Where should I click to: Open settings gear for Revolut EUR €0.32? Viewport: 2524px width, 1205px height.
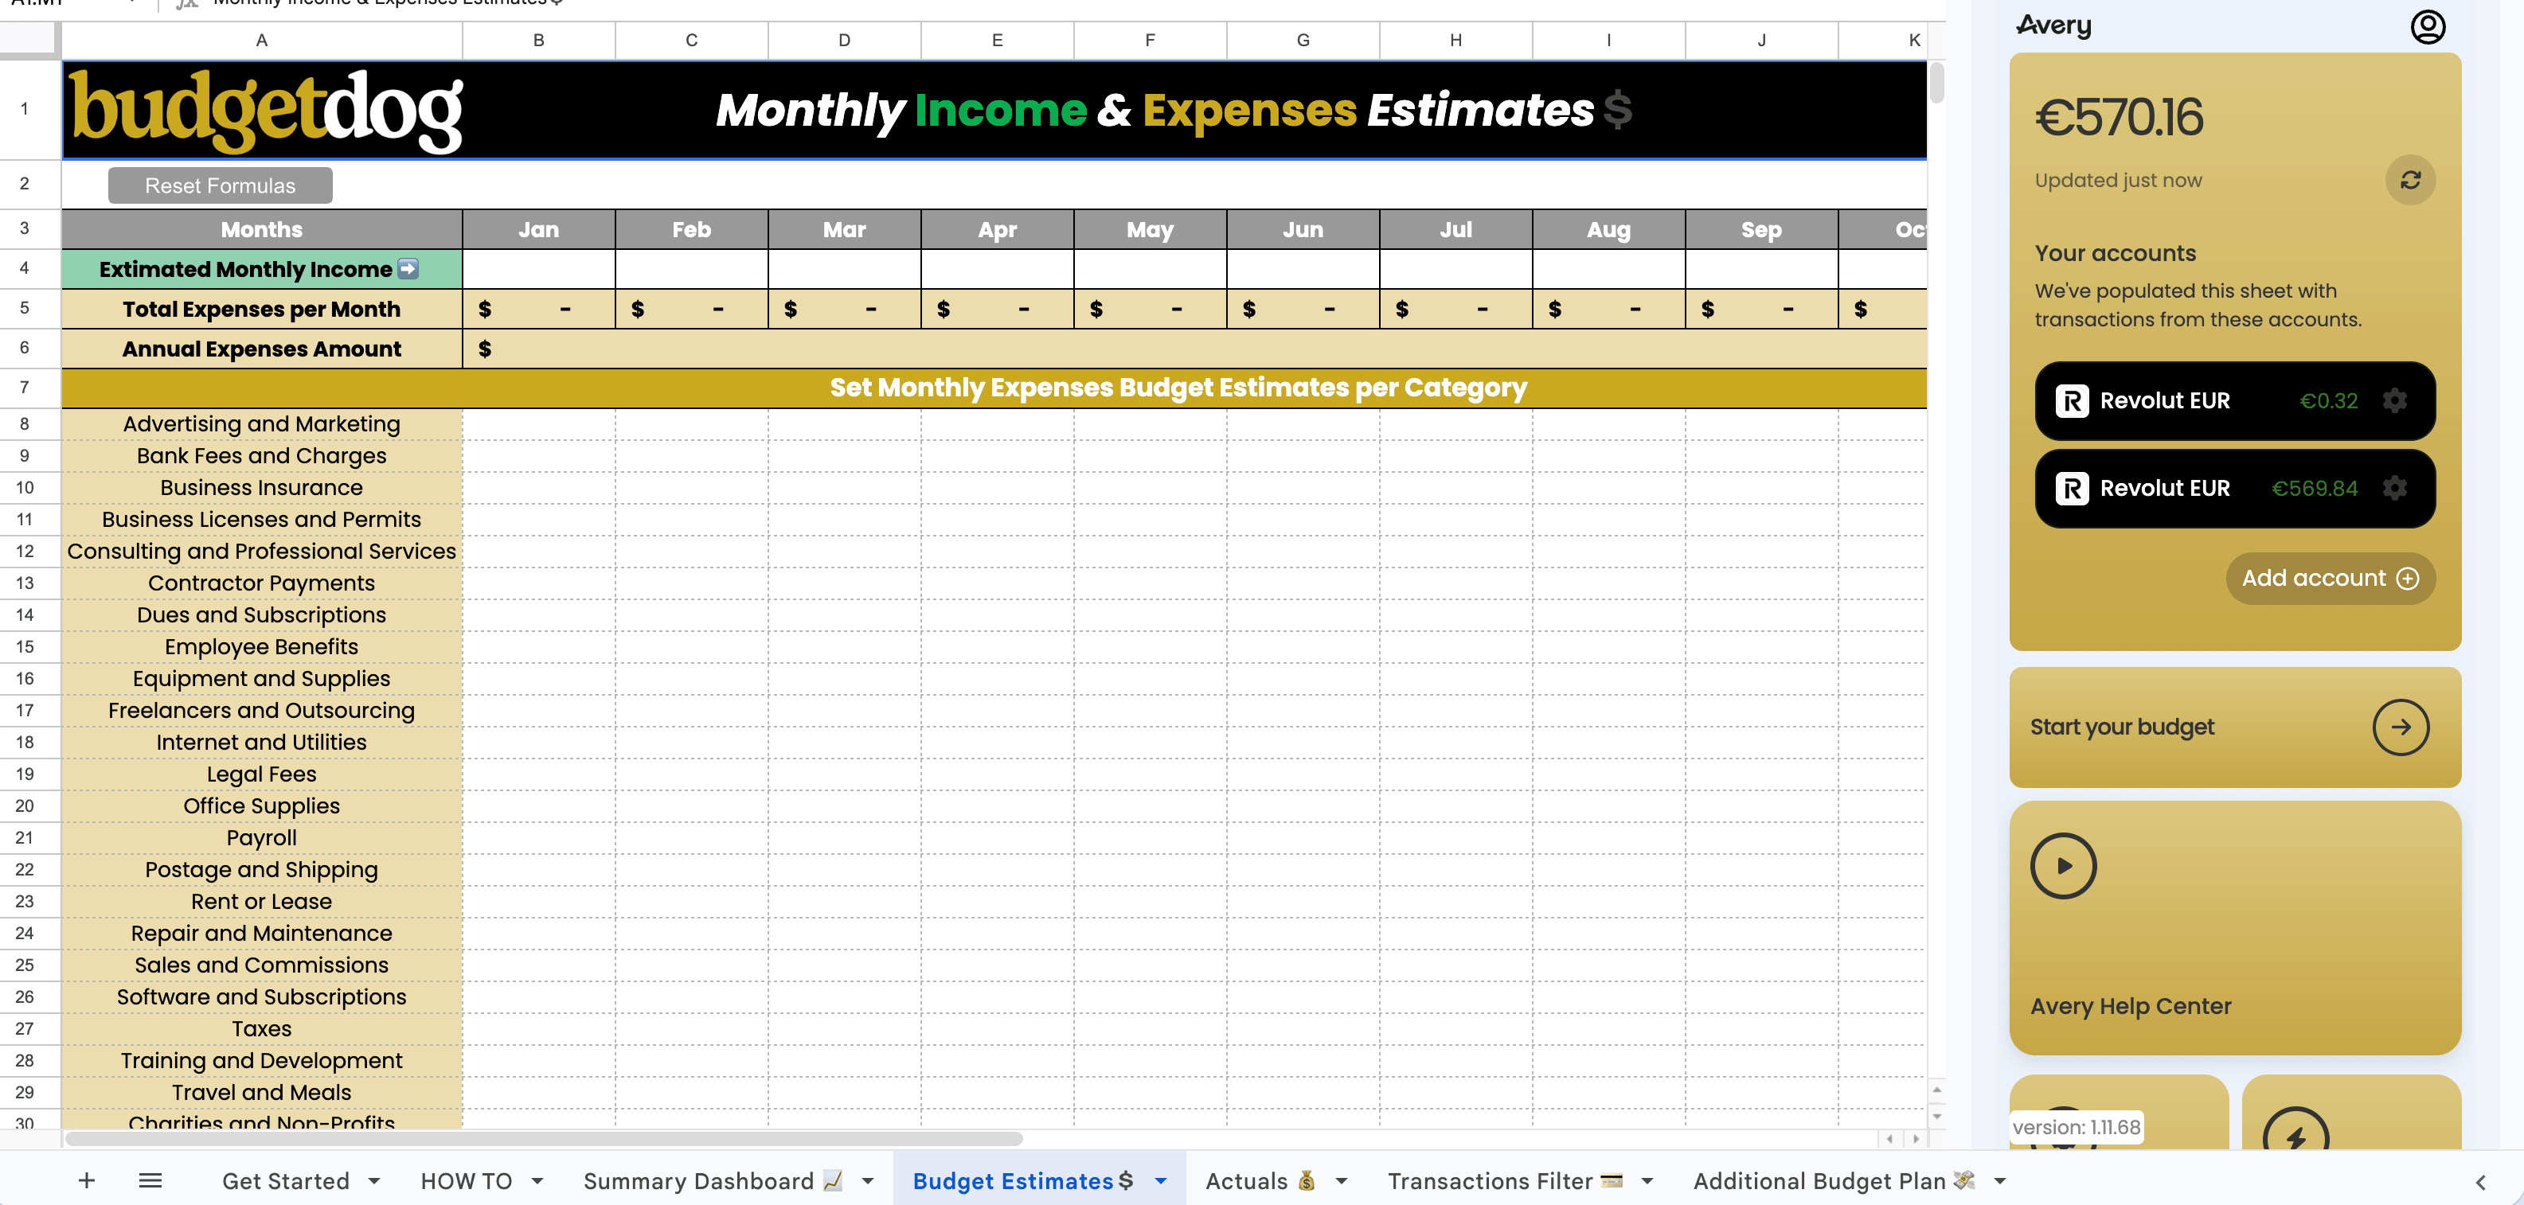[2393, 400]
